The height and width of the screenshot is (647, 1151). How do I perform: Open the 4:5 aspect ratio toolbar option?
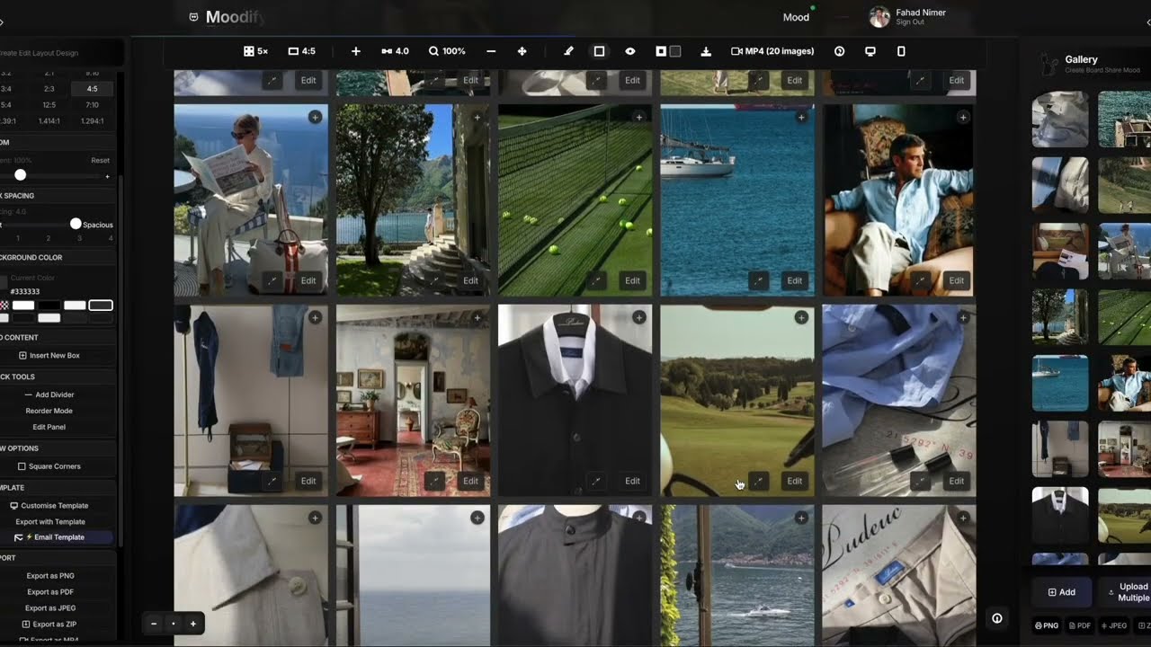click(301, 51)
